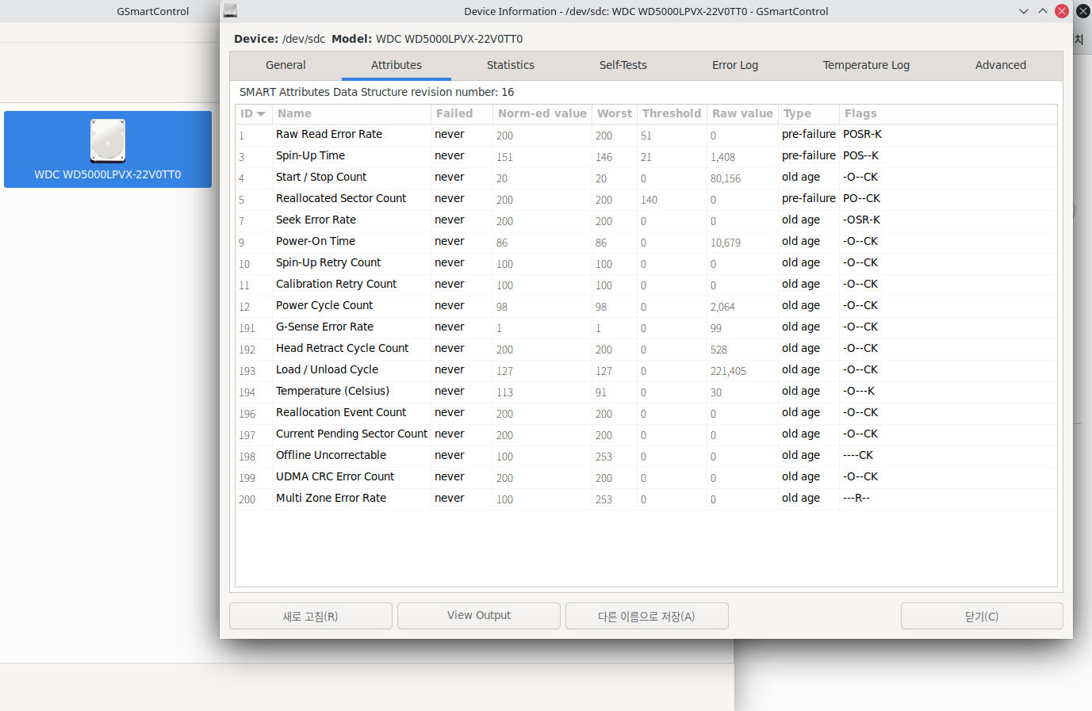Click raw value 80,156 of Start / Stop Count

pos(726,178)
